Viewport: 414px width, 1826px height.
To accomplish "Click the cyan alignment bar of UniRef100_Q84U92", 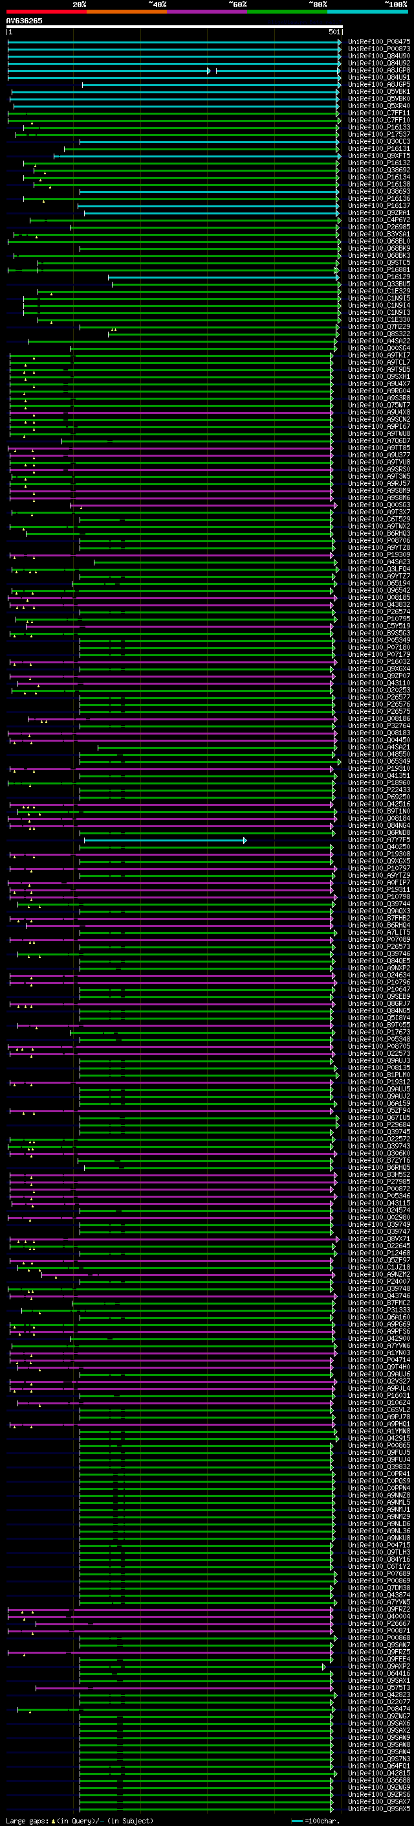I will [x=174, y=63].
